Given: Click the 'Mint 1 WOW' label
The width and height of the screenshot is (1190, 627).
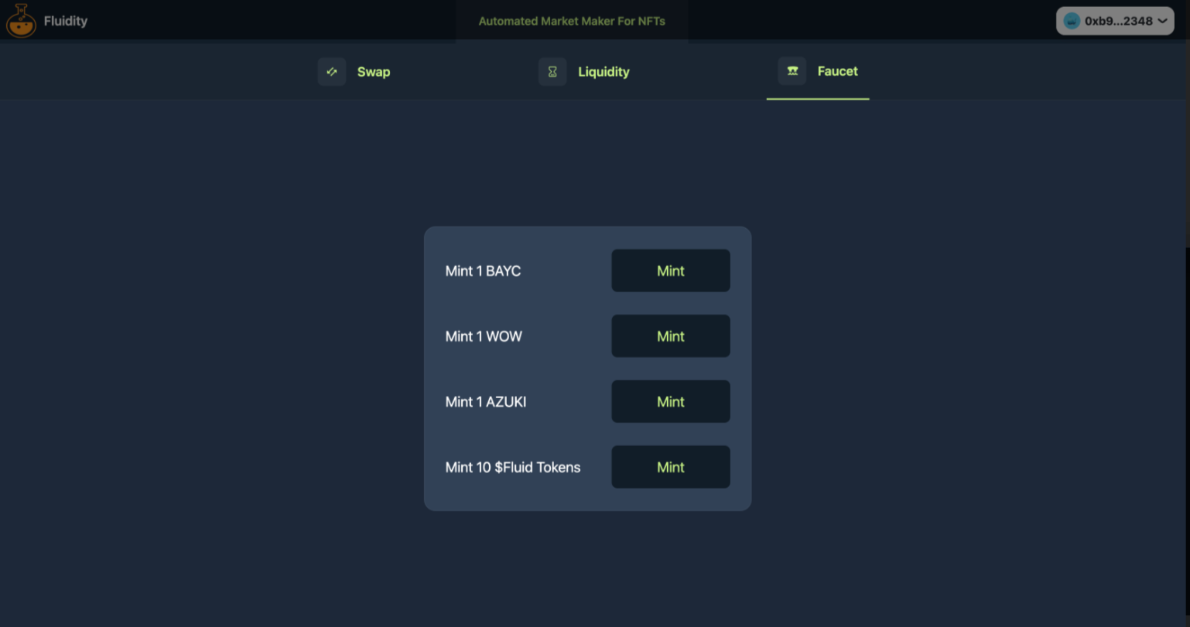Looking at the screenshot, I should (484, 336).
